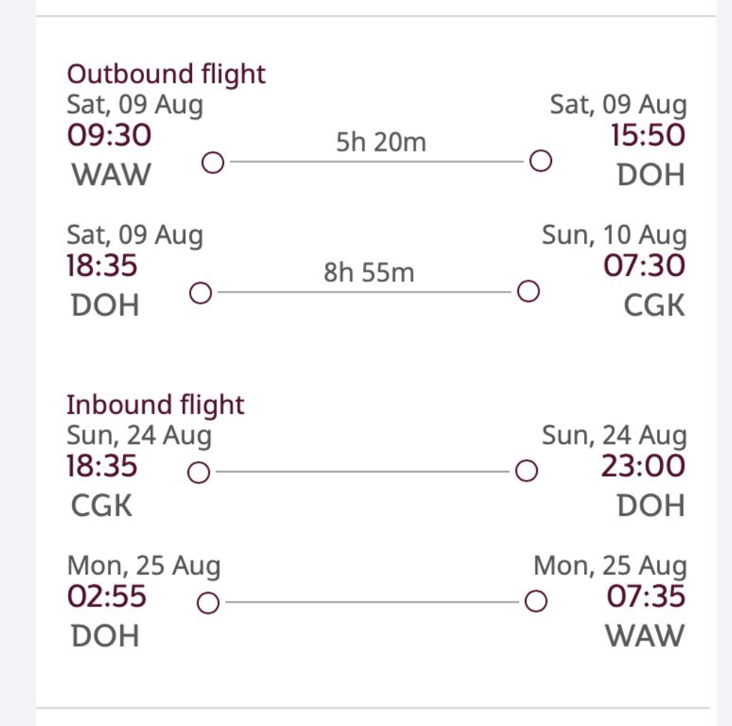Click the 02:55 departure time from DOH
Viewport: 732px width, 726px height.
[x=107, y=596]
